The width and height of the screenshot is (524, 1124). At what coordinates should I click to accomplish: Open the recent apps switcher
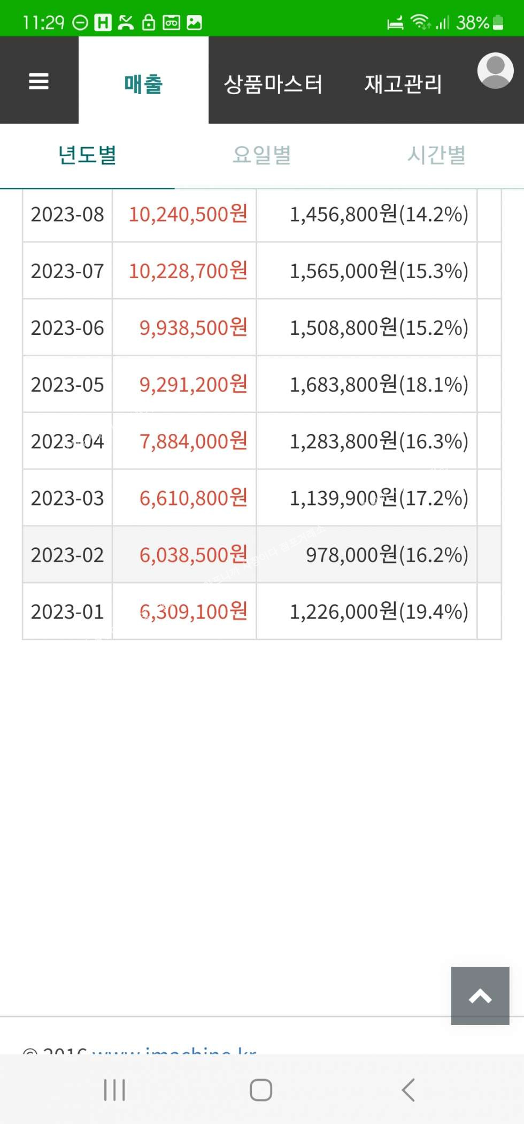(x=114, y=1090)
